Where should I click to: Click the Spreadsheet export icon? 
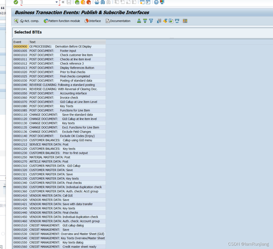click(x=159, y=21)
